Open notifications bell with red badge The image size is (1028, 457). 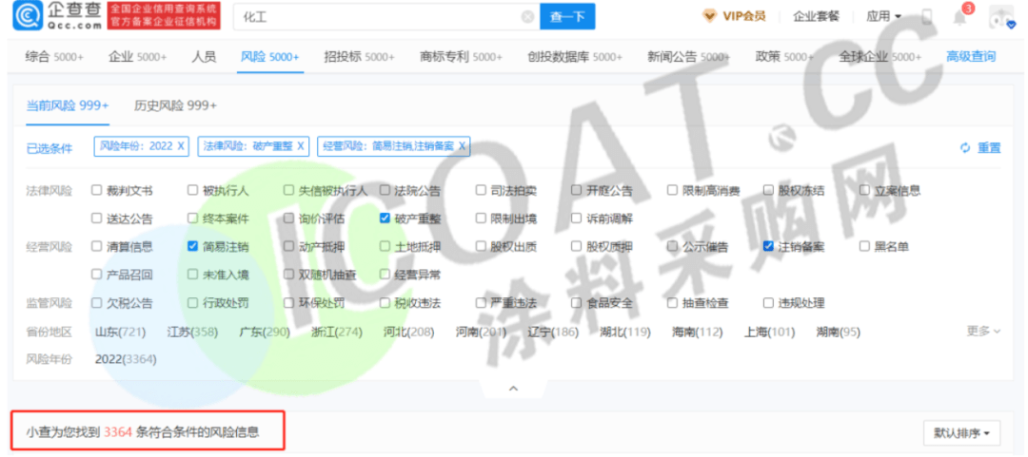coord(960,17)
